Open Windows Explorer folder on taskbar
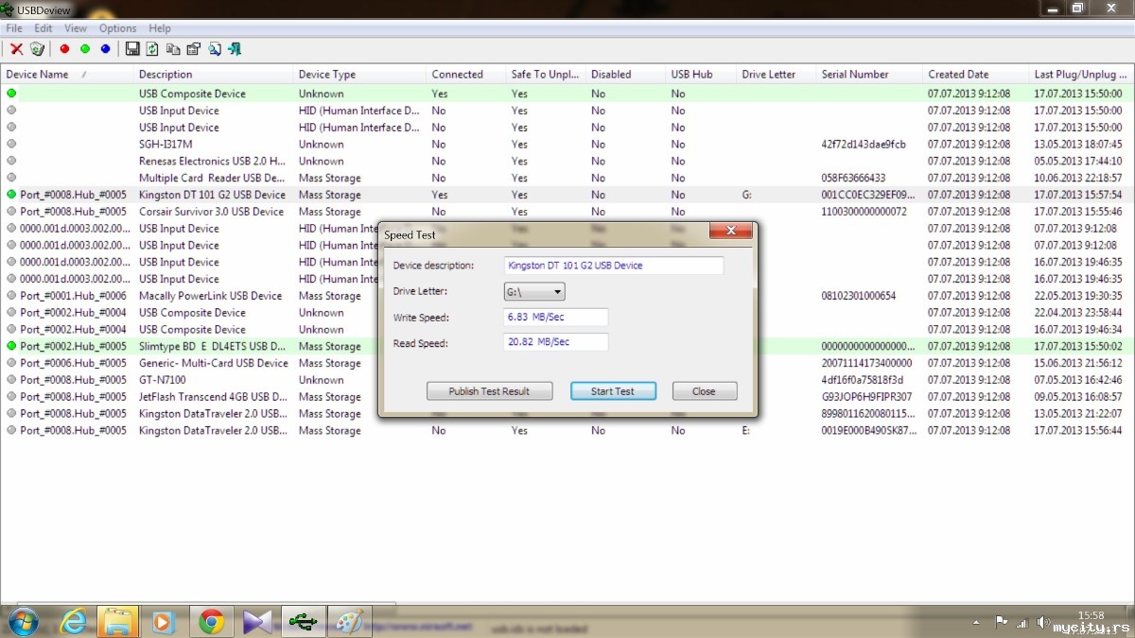 coord(119,621)
